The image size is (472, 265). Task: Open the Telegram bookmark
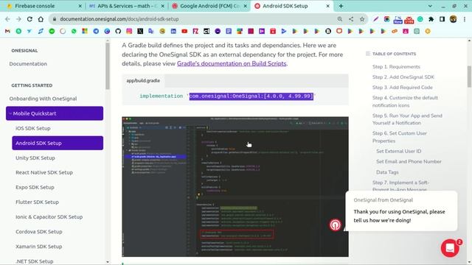click(96, 31)
